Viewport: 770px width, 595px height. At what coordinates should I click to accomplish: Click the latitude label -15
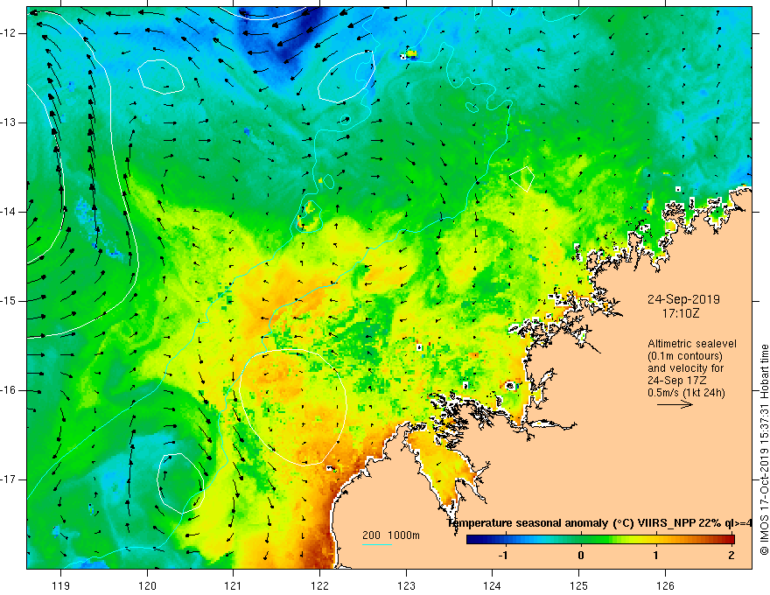(10, 301)
